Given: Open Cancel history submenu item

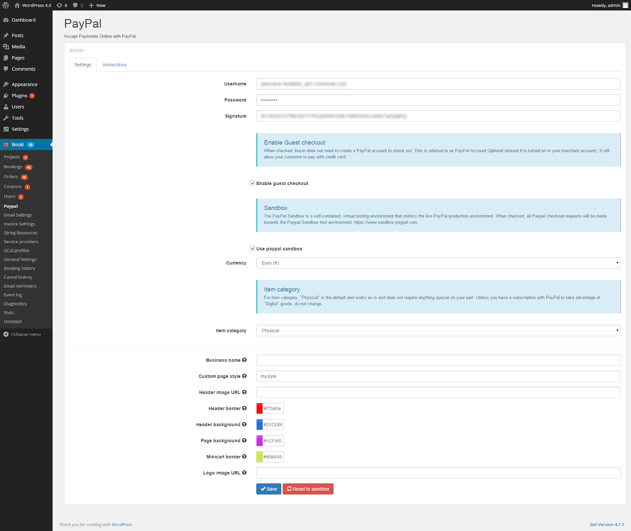Looking at the screenshot, I should 18,277.
